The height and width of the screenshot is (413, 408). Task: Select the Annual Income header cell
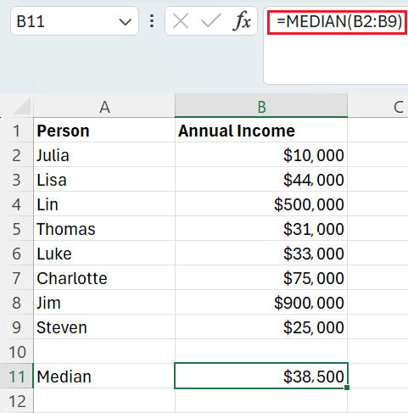[x=261, y=131]
